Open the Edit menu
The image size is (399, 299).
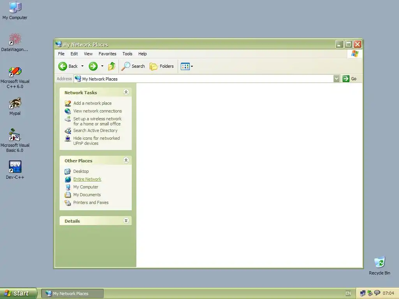pos(74,54)
